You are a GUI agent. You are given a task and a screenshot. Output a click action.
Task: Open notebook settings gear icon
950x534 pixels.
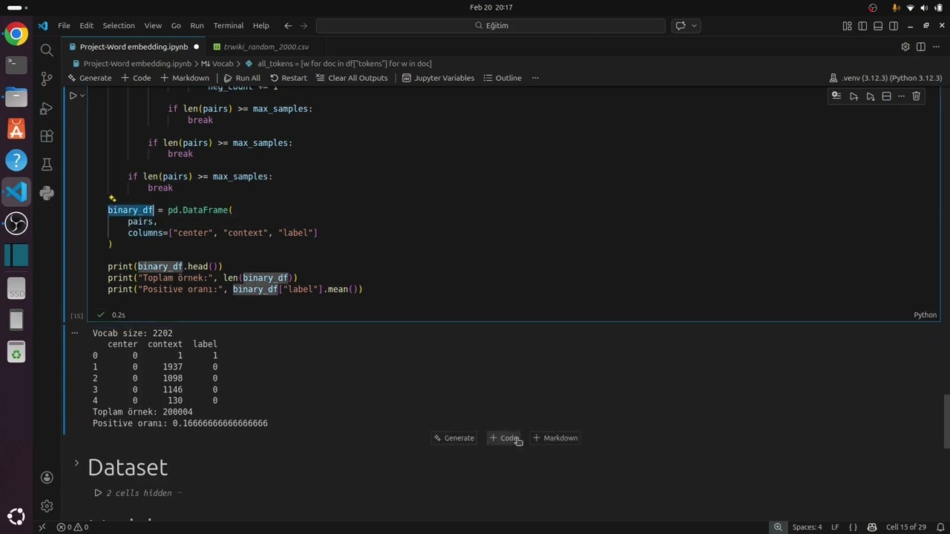click(905, 47)
